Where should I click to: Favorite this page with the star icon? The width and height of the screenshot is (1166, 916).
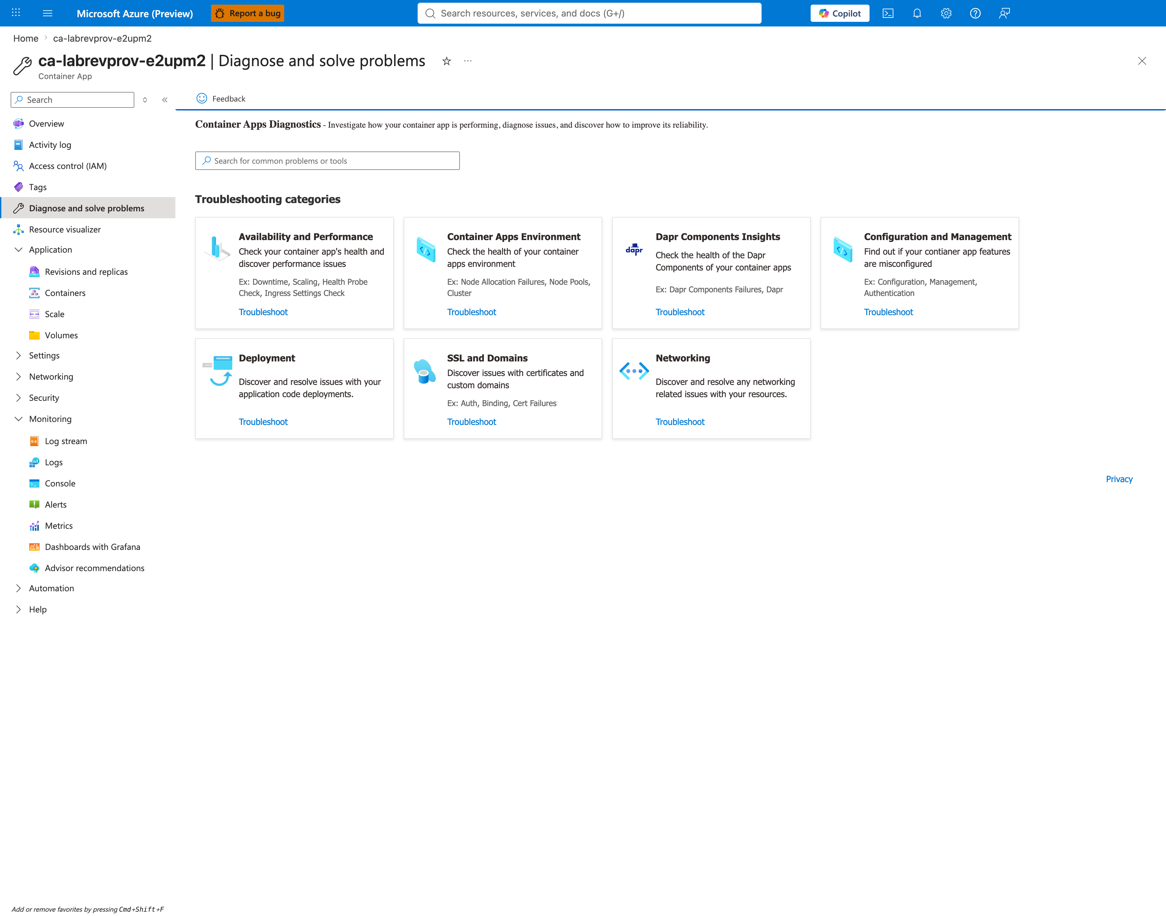446,61
